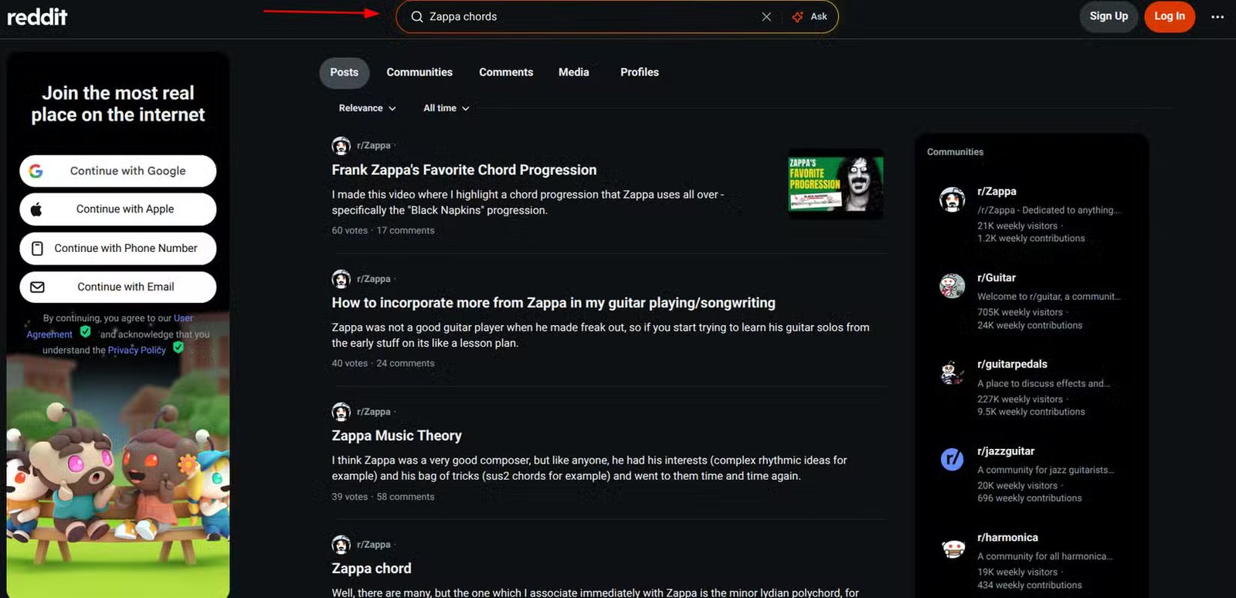Open r/harmonica in Communities sidebar
1236x598 pixels.
(x=1007, y=538)
